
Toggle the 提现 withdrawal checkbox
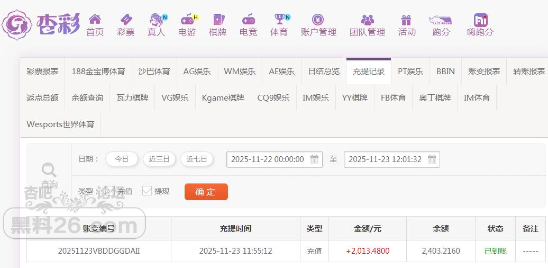pos(147,191)
